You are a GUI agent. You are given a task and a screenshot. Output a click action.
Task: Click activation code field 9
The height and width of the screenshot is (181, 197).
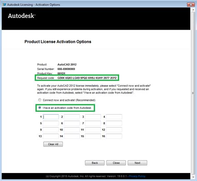pos(51,130)
